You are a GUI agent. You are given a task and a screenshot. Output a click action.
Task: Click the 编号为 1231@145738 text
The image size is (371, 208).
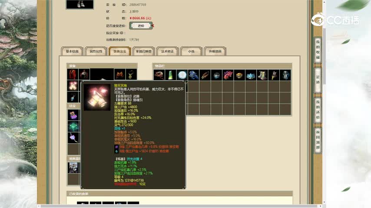(129, 180)
